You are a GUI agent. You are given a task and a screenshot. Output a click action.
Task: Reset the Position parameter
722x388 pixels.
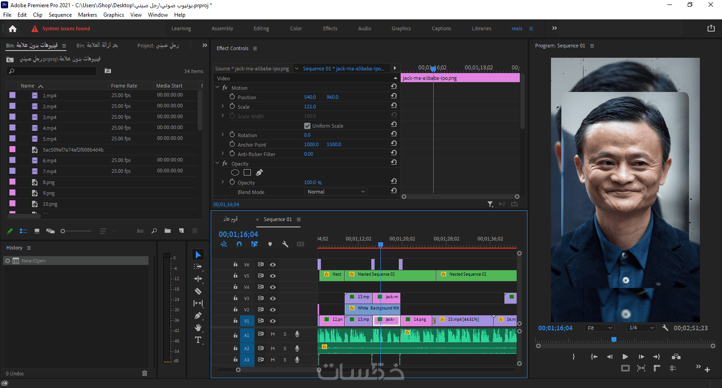(394, 96)
